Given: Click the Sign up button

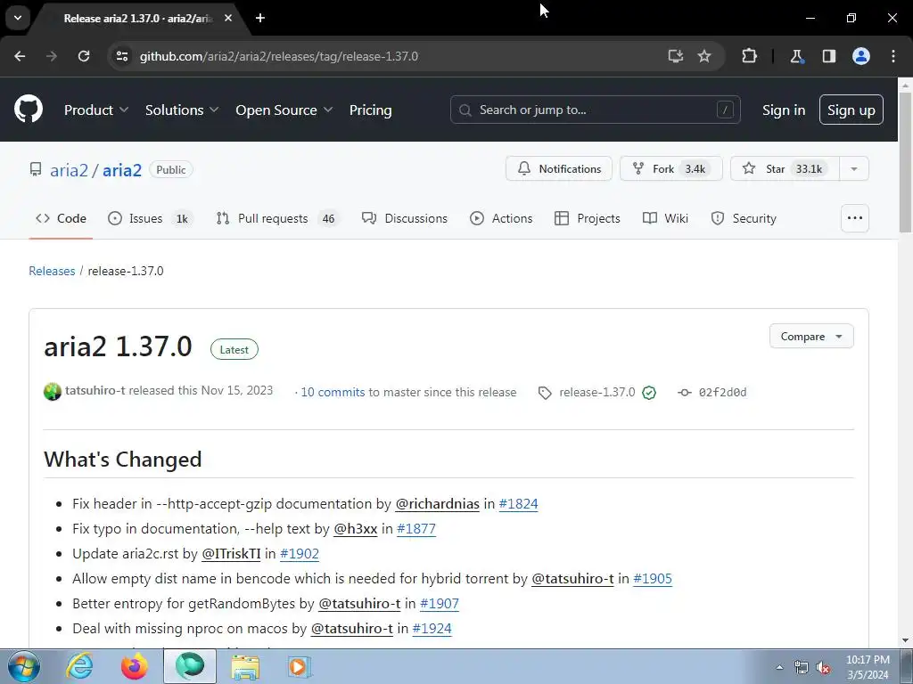Looking at the screenshot, I should pyautogui.click(x=851, y=110).
